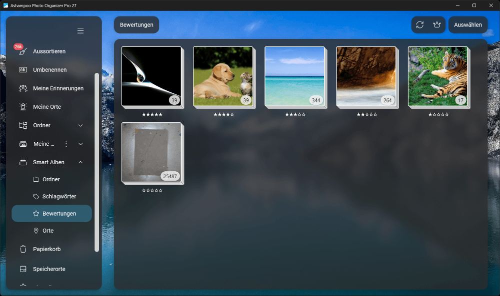Select Bewertungen under Smart Alben
The width and height of the screenshot is (500, 296).
51,214
